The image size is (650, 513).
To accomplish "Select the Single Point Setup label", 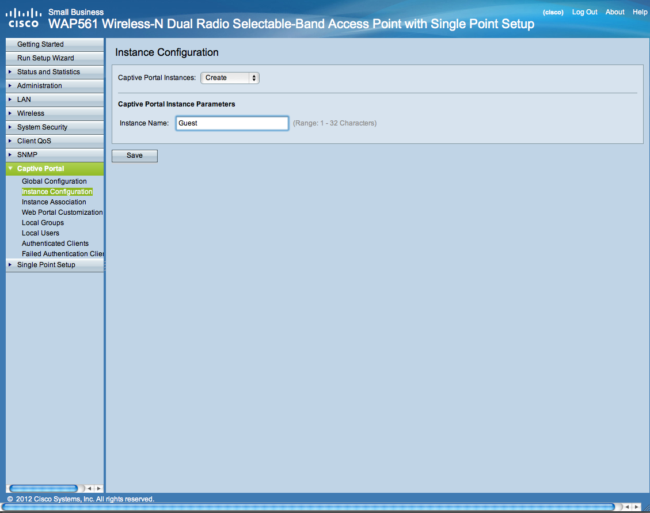I will tap(46, 265).
